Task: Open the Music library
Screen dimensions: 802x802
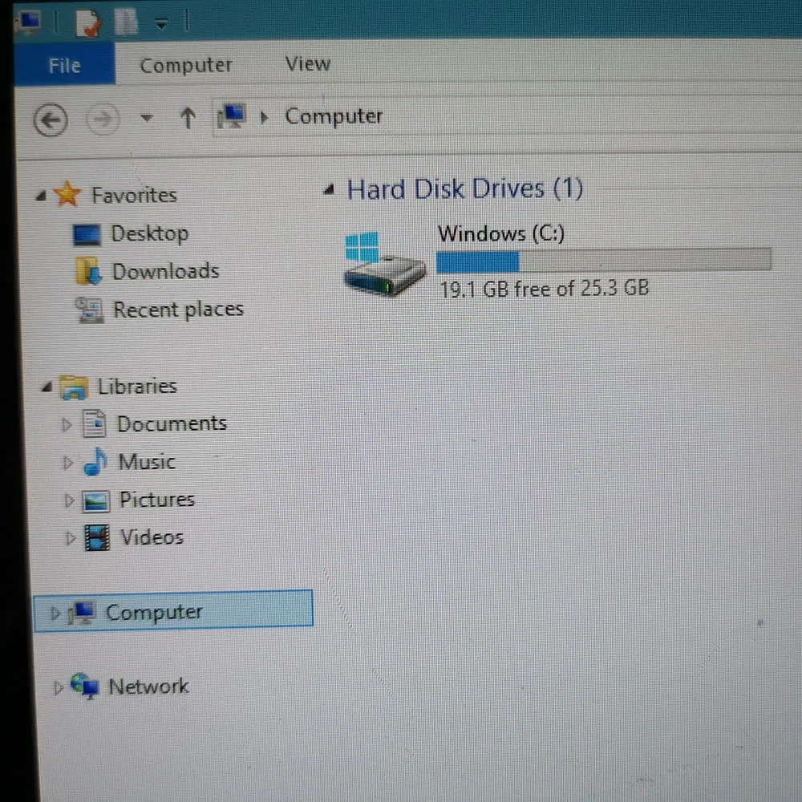Action: pos(147,462)
